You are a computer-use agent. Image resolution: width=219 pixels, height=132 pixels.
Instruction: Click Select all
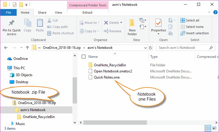pyautogui.click(x=190, y=20)
